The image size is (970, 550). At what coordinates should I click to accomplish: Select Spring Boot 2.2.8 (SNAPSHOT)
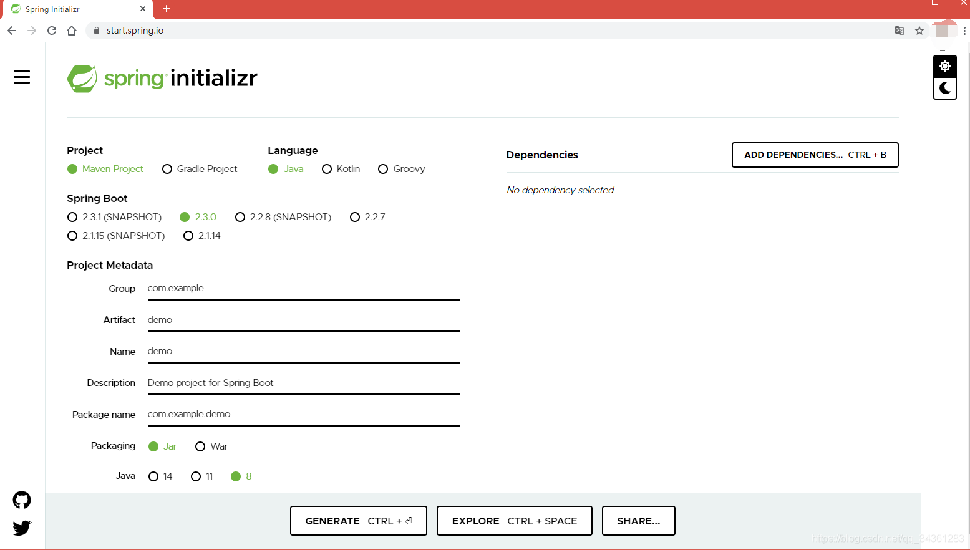283,217
